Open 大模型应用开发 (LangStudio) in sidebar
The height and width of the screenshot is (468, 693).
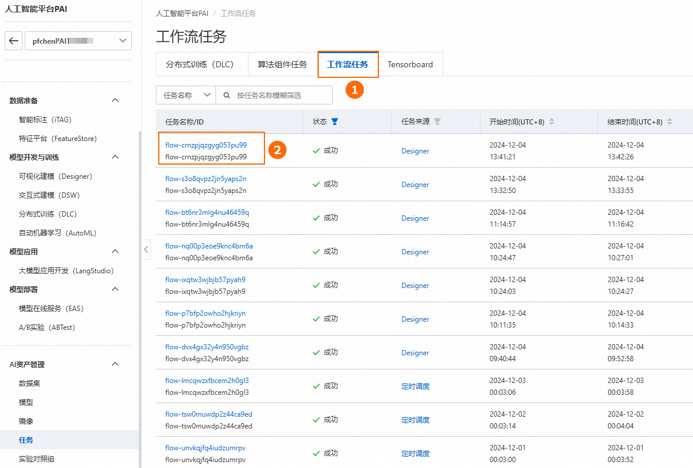pos(66,270)
